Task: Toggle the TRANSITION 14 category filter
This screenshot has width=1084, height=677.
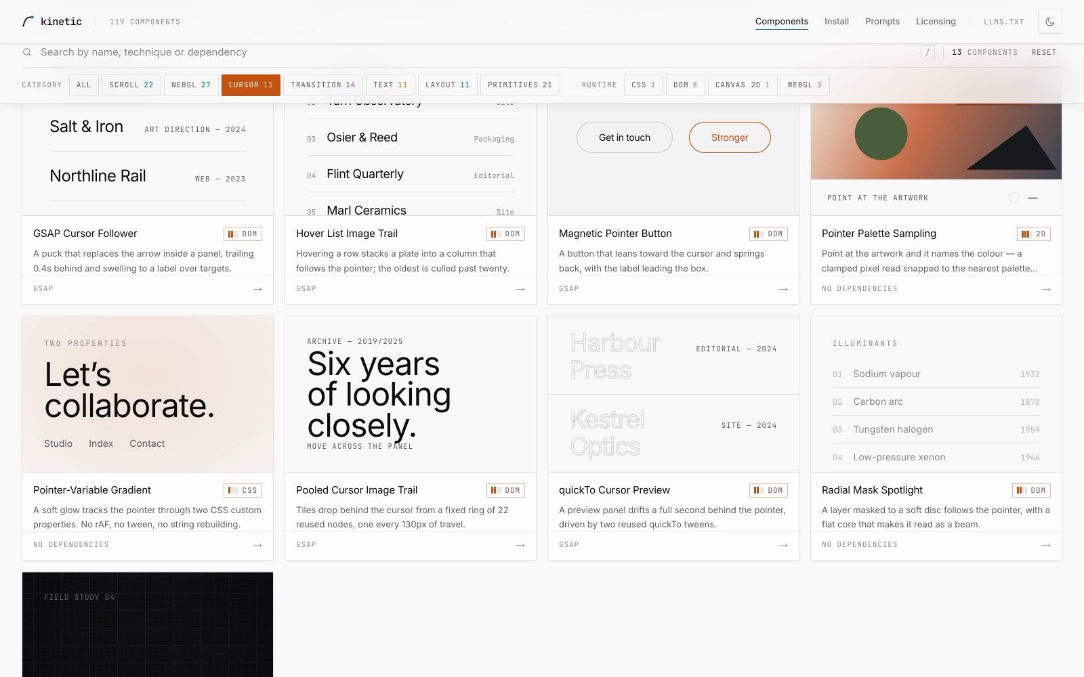Action: pos(323,85)
